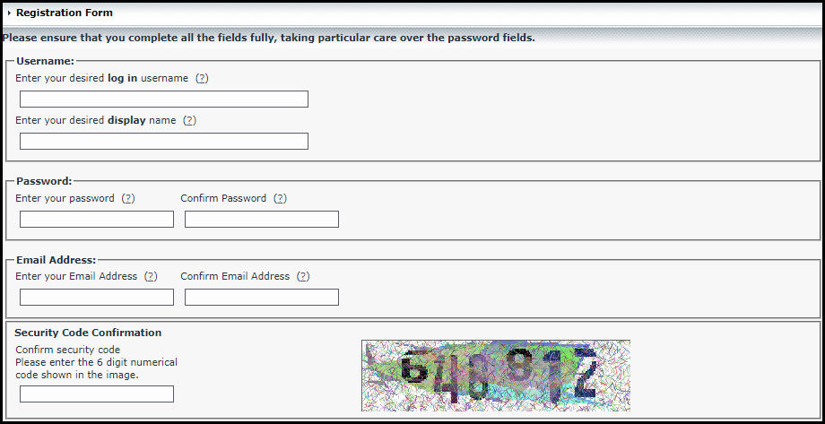Click the Enter your Email Address field
Screen dimensions: 825x424
pos(97,297)
